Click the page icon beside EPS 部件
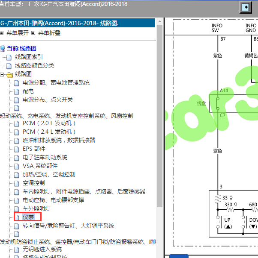Image resolution: width=258 pixels, height=258 pixels. 17,149
